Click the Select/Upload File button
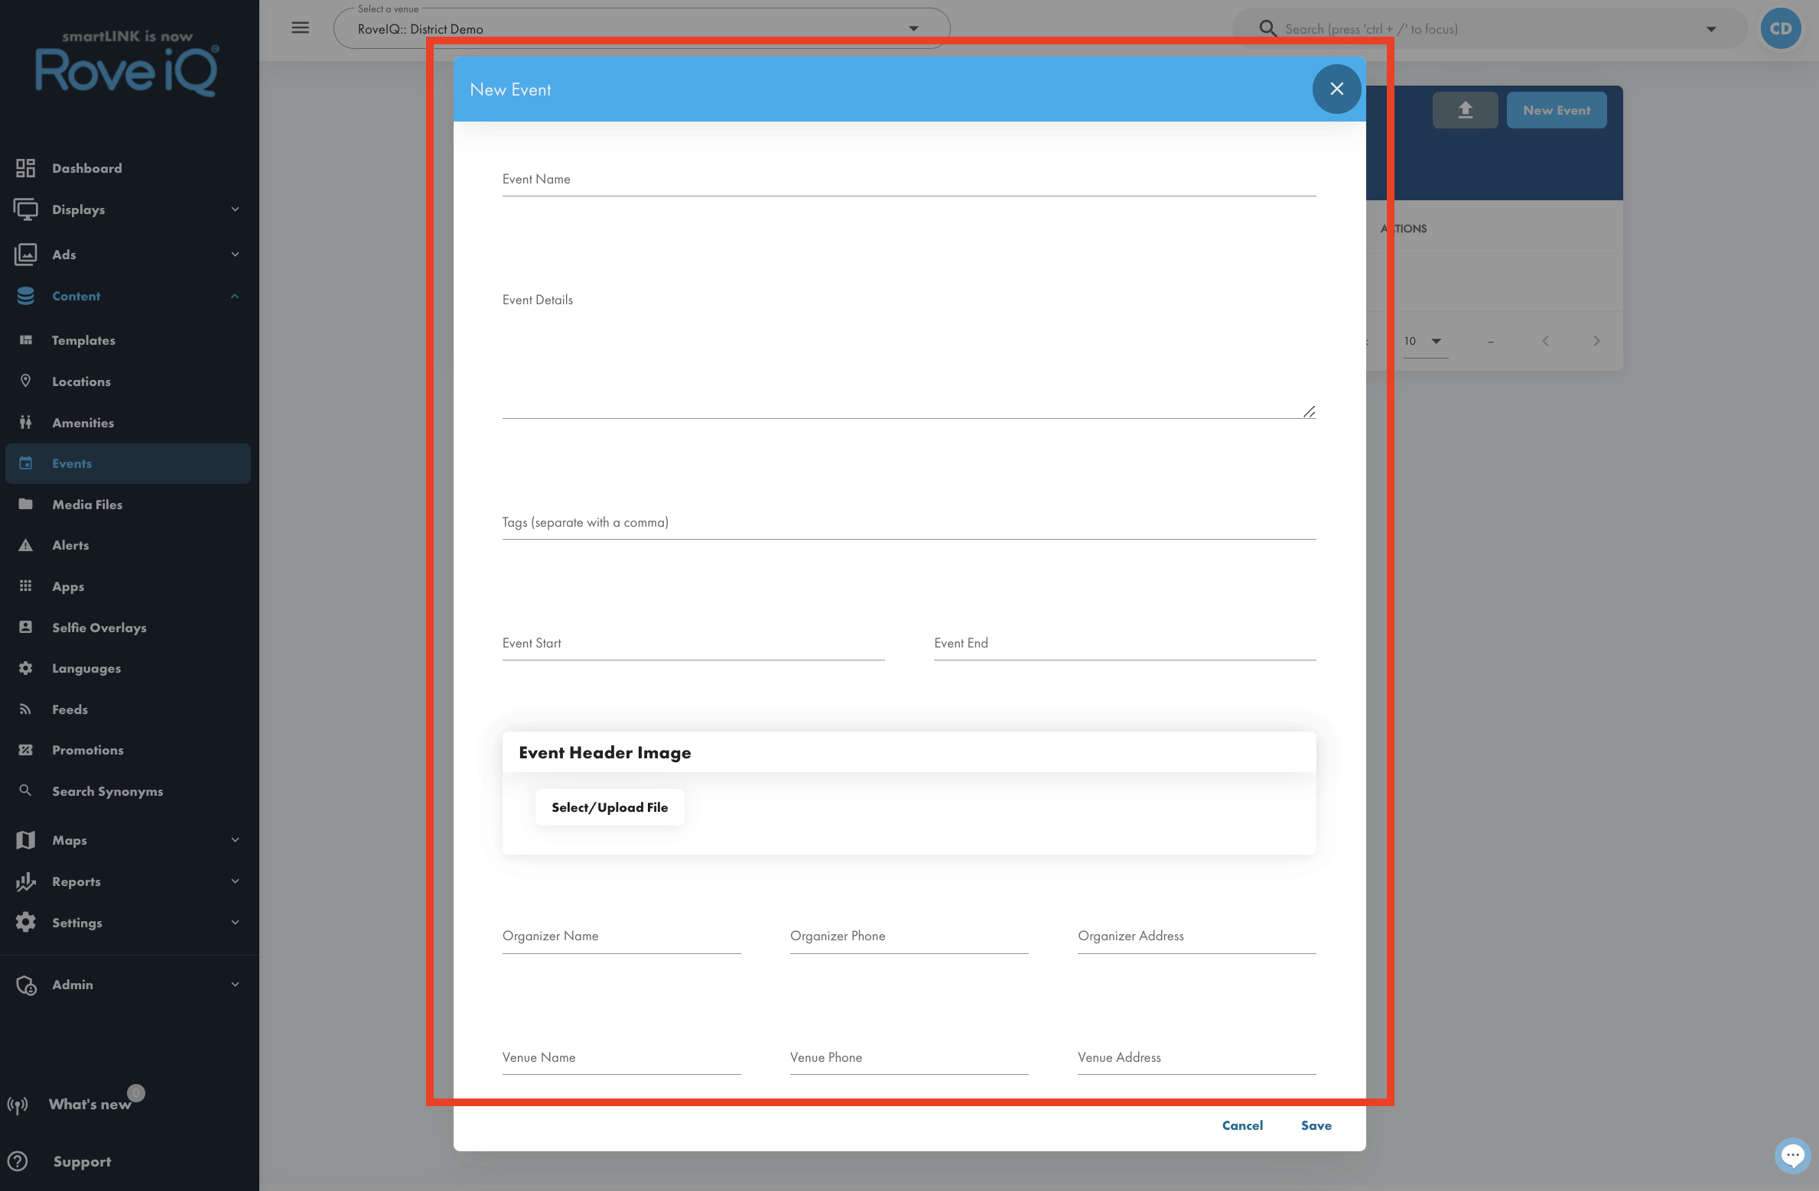1819x1191 pixels. [x=610, y=807]
